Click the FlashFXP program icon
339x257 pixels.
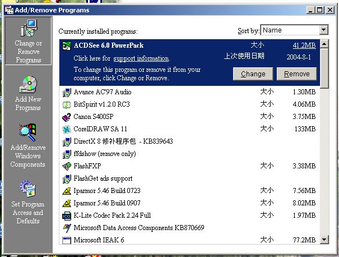[x=67, y=166]
